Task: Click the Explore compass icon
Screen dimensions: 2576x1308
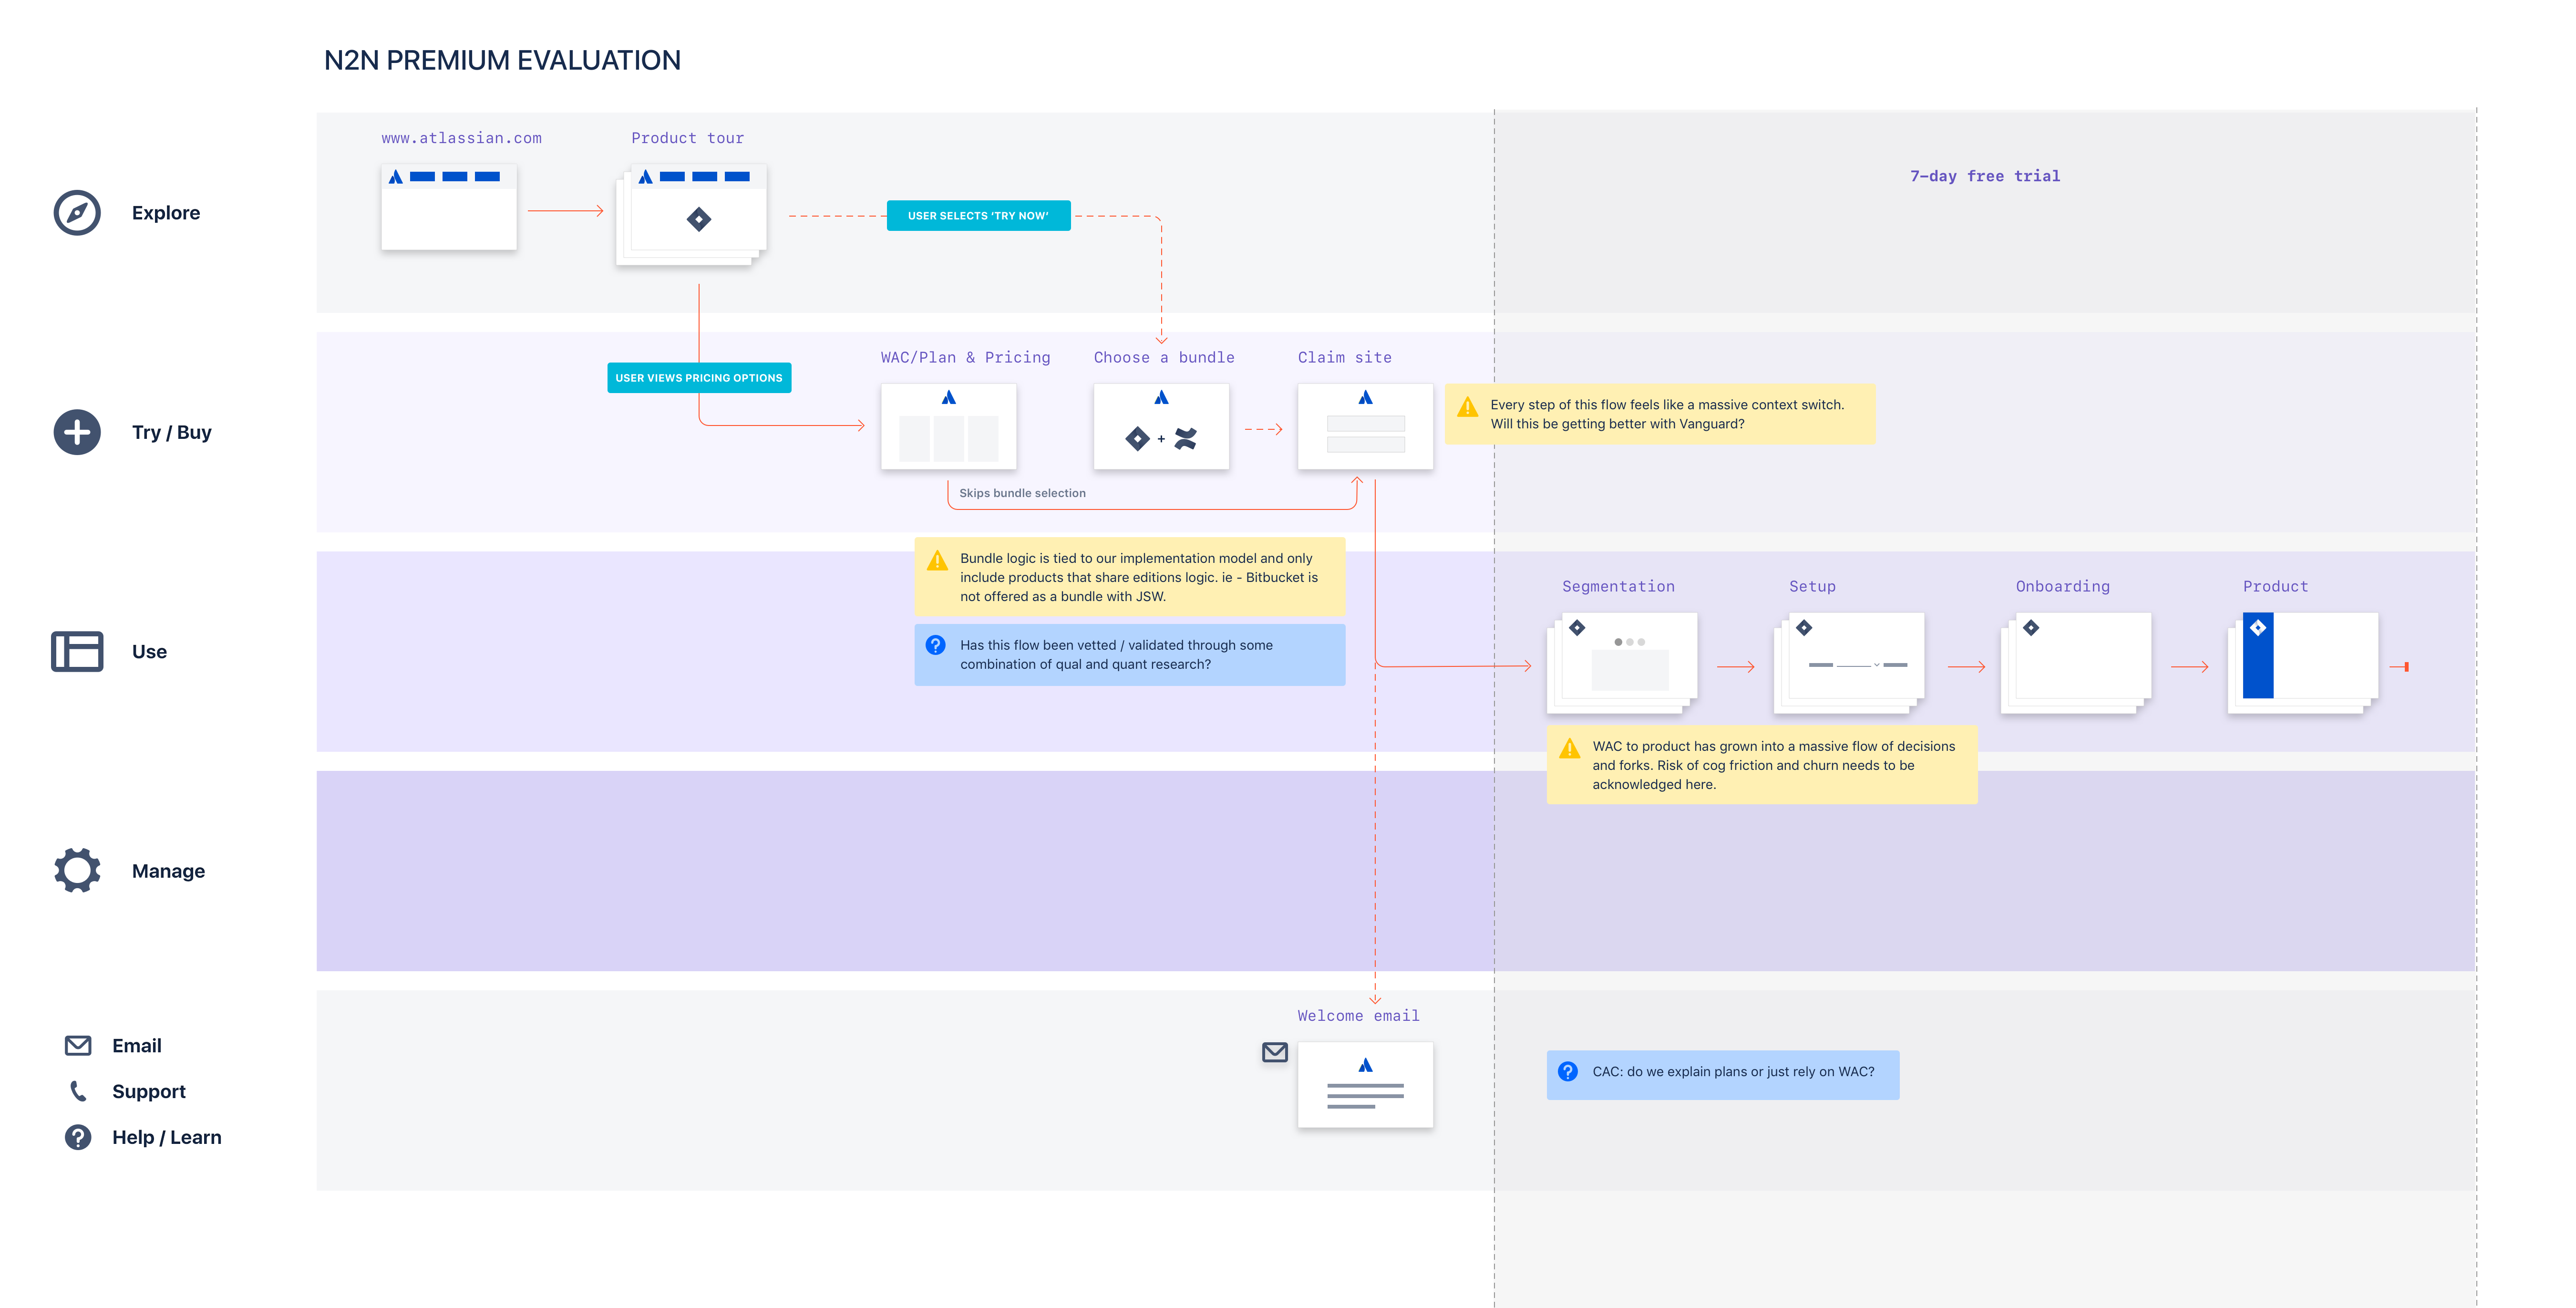Action: 77,213
